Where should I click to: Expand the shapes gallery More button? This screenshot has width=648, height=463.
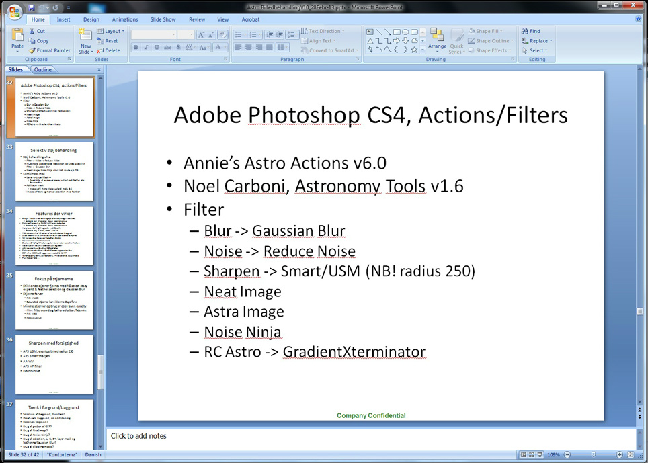pyautogui.click(x=422, y=50)
